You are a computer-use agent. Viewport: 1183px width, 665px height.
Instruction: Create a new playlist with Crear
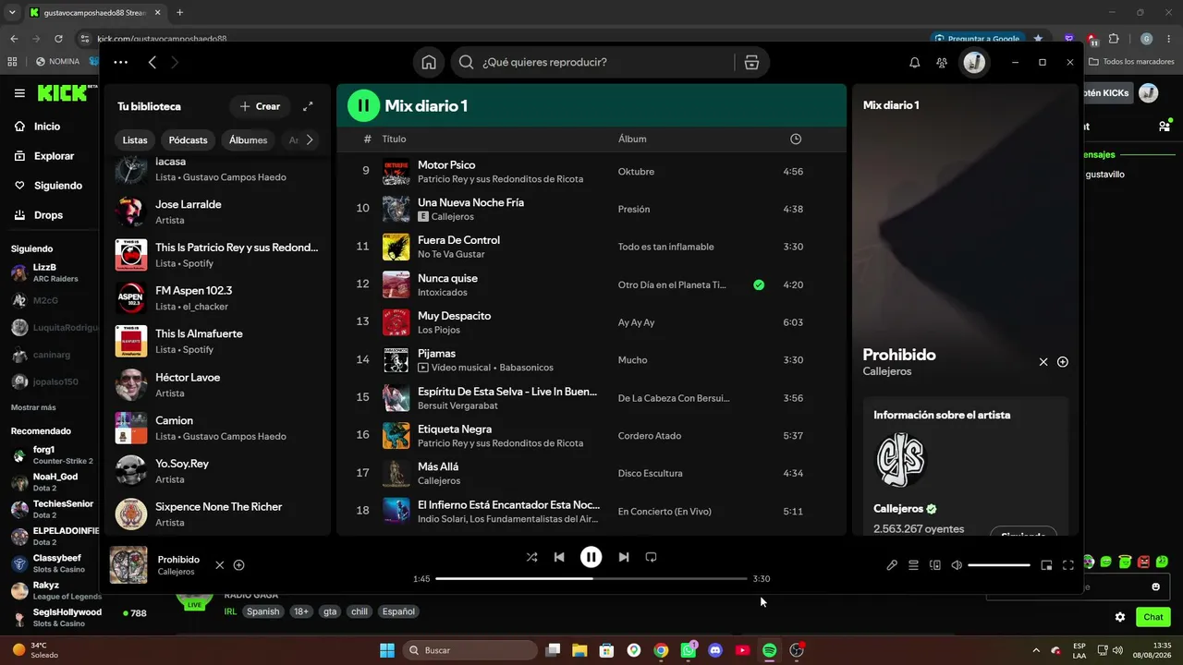pyautogui.click(x=260, y=106)
